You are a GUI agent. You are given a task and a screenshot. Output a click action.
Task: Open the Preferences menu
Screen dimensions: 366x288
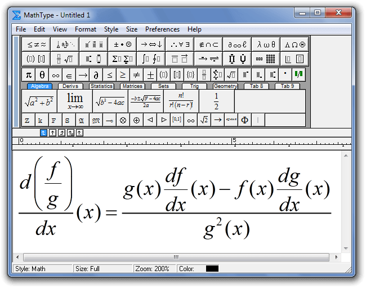[x=162, y=29]
